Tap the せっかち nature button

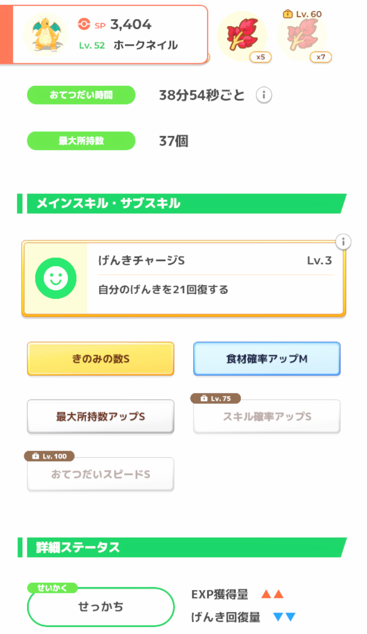(x=101, y=607)
